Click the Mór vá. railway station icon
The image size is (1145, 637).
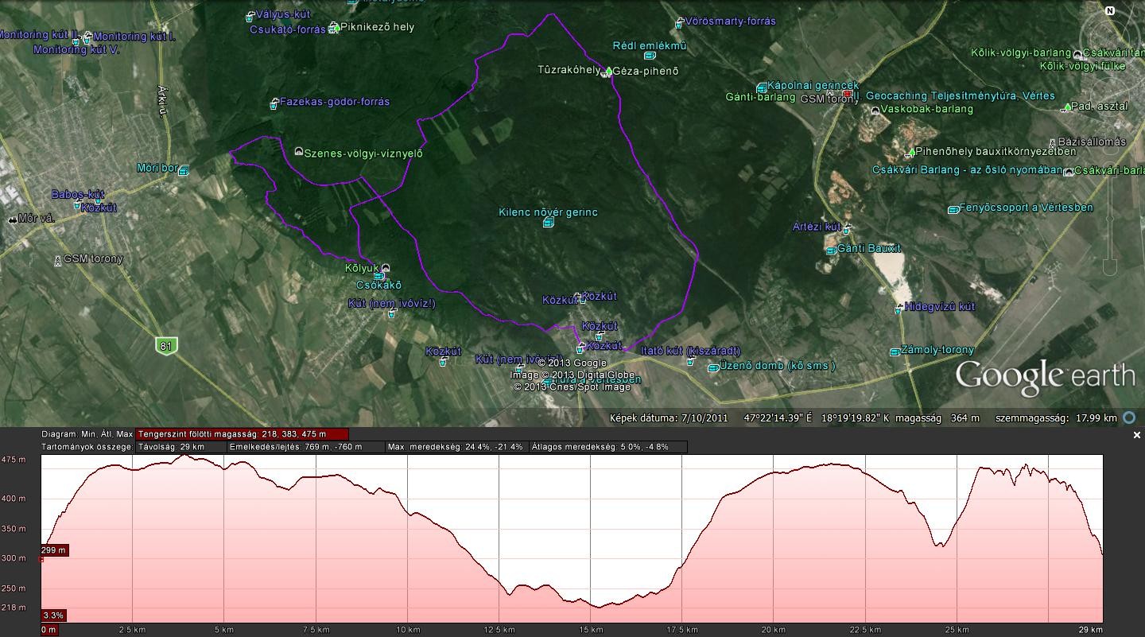coord(13,219)
